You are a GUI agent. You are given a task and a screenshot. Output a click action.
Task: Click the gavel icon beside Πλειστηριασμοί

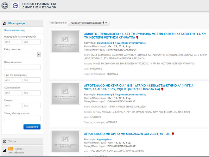4,23
